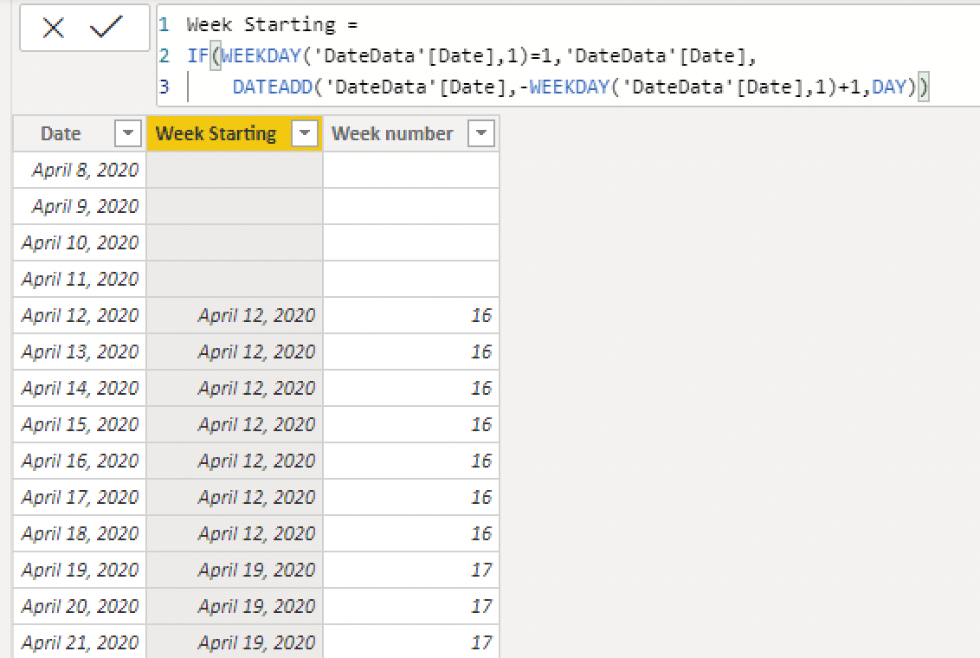Select the April 10, 2020 date cell
980x658 pixels.
(x=80, y=242)
